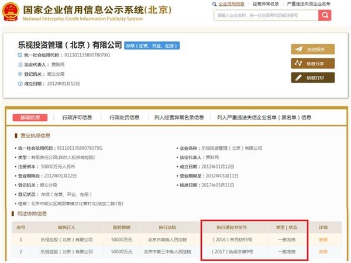Click the red search magnifier button
The image size is (351, 263).
tap(325, 15)
